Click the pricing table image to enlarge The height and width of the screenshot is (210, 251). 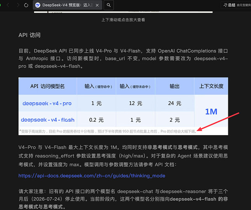[123, 106]
